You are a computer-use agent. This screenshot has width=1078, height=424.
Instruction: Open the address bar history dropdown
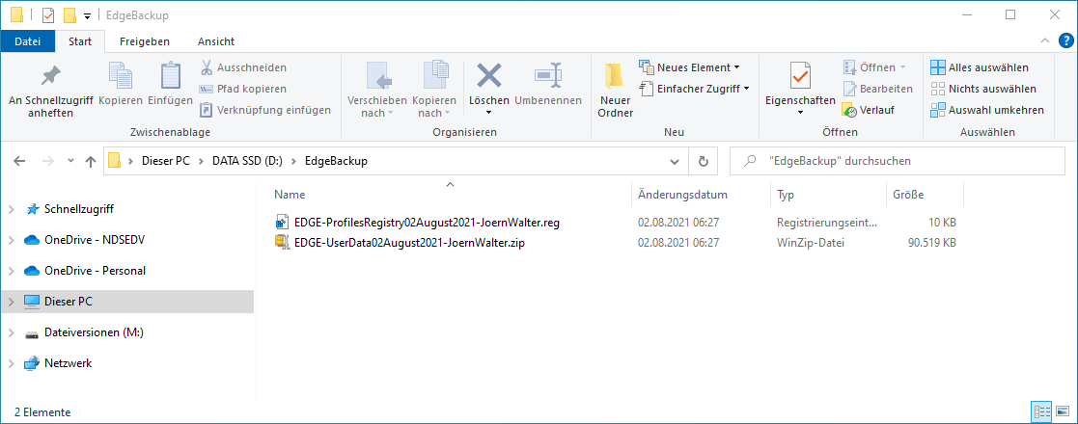point(674,161)
